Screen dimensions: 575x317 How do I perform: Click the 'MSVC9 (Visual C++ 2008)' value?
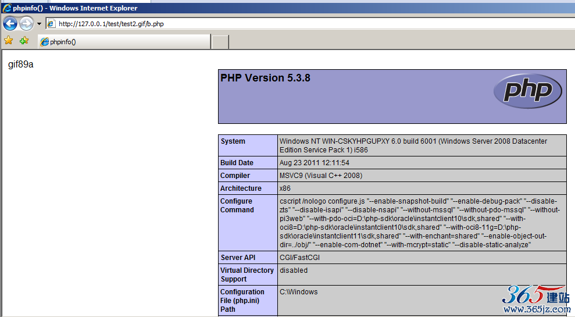(321, 176)
